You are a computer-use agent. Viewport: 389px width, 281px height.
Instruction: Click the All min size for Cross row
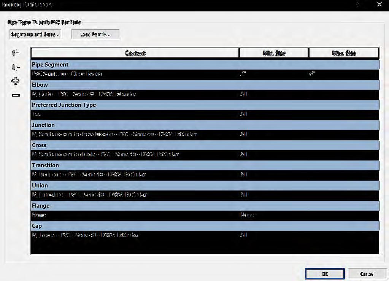(x=274, y=154)
